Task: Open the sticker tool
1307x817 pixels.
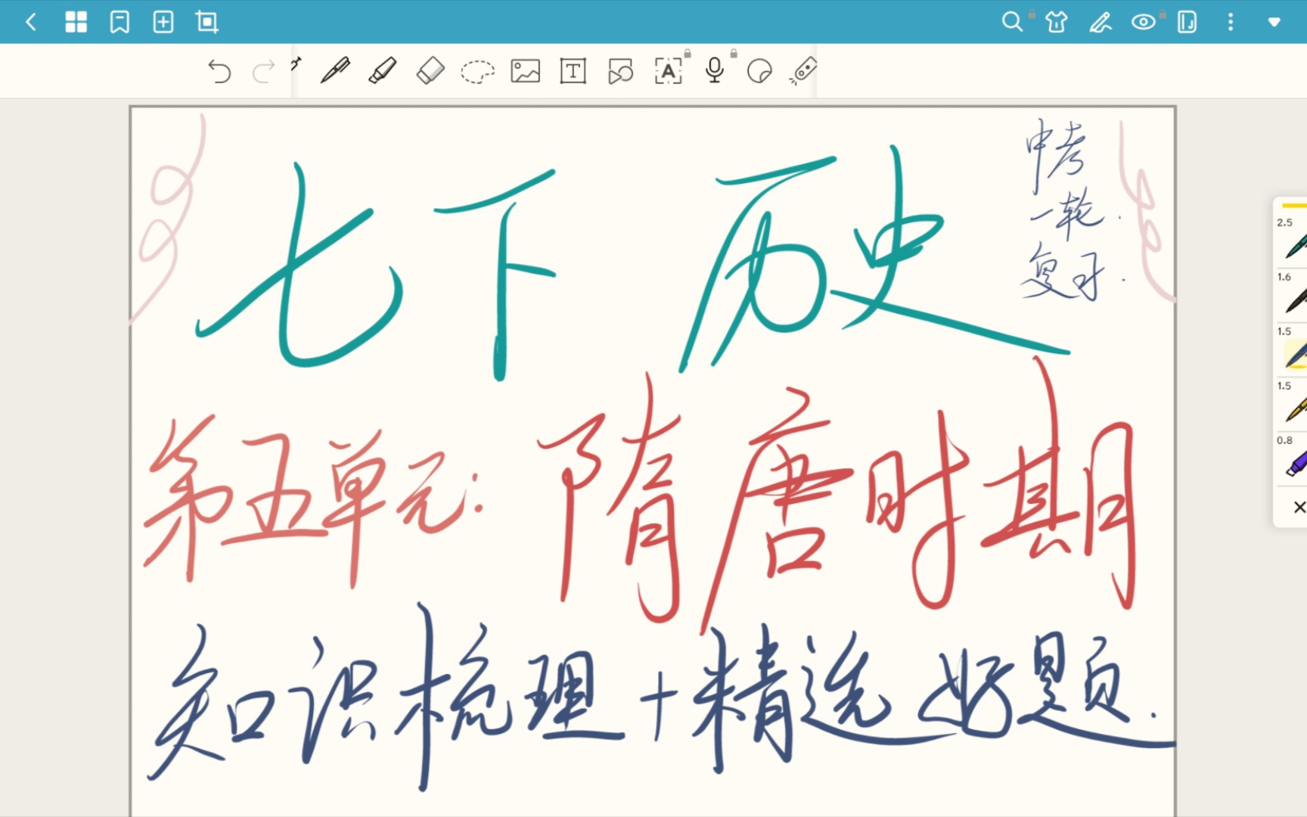Action: click(759, 71)
